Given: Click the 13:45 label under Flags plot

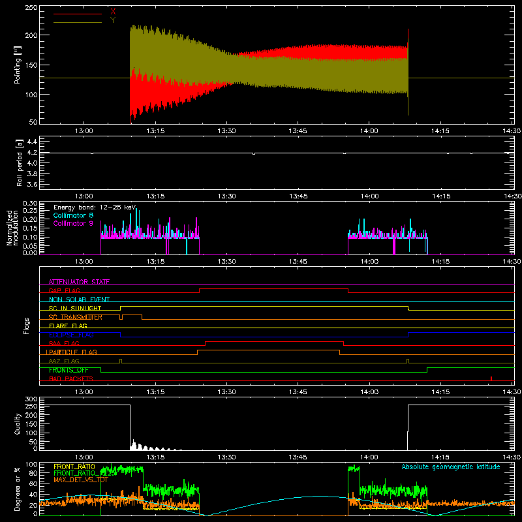Looking at the screenshot, I should coord(298,392).
